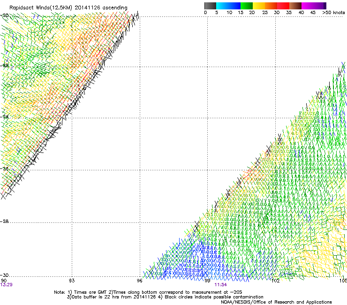Click the chart title 'Rapidsact Winds(12.5KM) 20141126 ascending'

68,8
